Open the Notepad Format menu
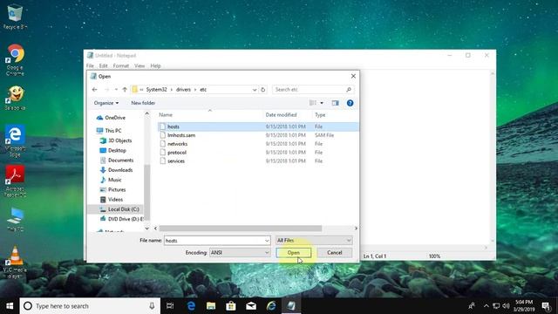The height and width of the screenshot is (314, 558). (x=121, y=66)
